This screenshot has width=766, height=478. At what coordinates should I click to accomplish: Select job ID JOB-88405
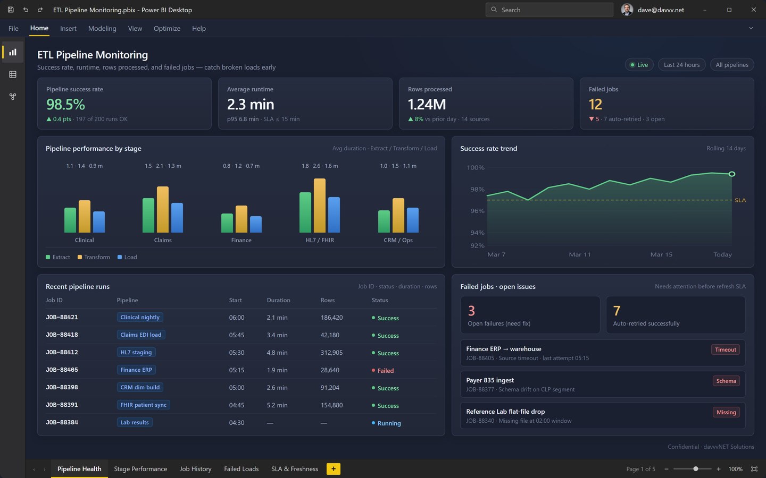pos(62,370)
